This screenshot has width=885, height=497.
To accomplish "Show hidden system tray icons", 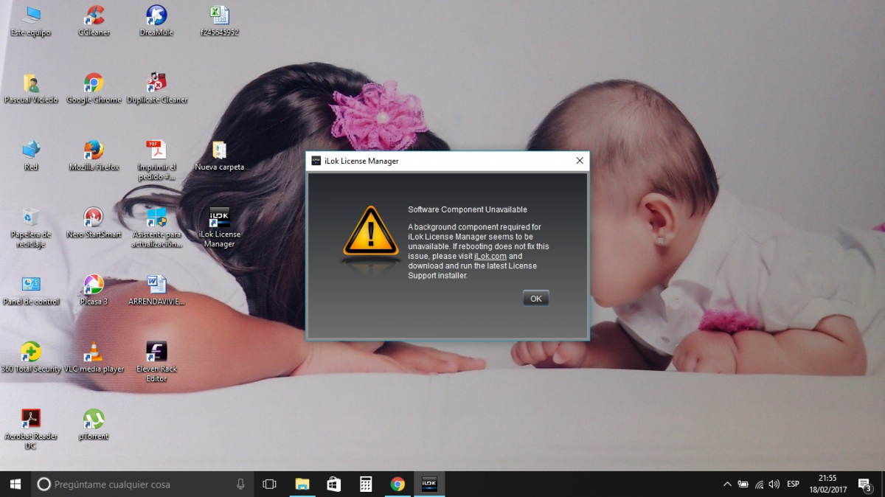I will [x=727, y=484].
